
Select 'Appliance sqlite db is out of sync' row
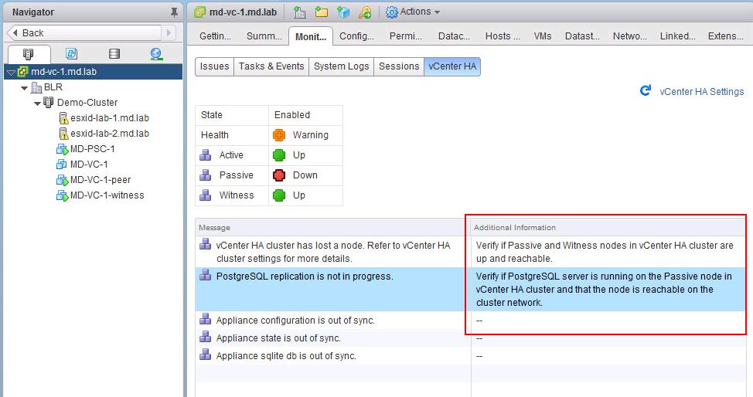coord(470,356)
